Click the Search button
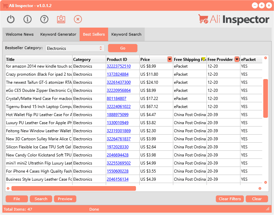274x215 pixels. (41, 199)
